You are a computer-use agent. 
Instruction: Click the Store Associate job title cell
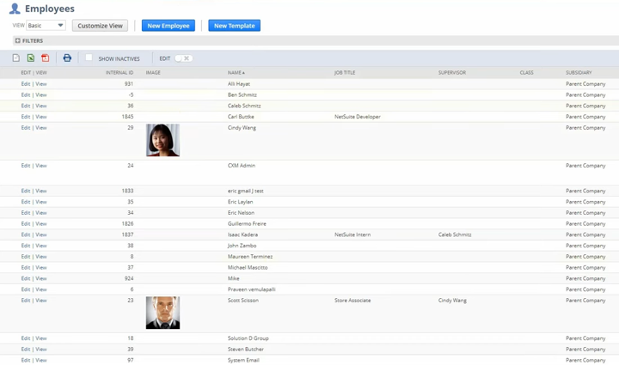352,301
